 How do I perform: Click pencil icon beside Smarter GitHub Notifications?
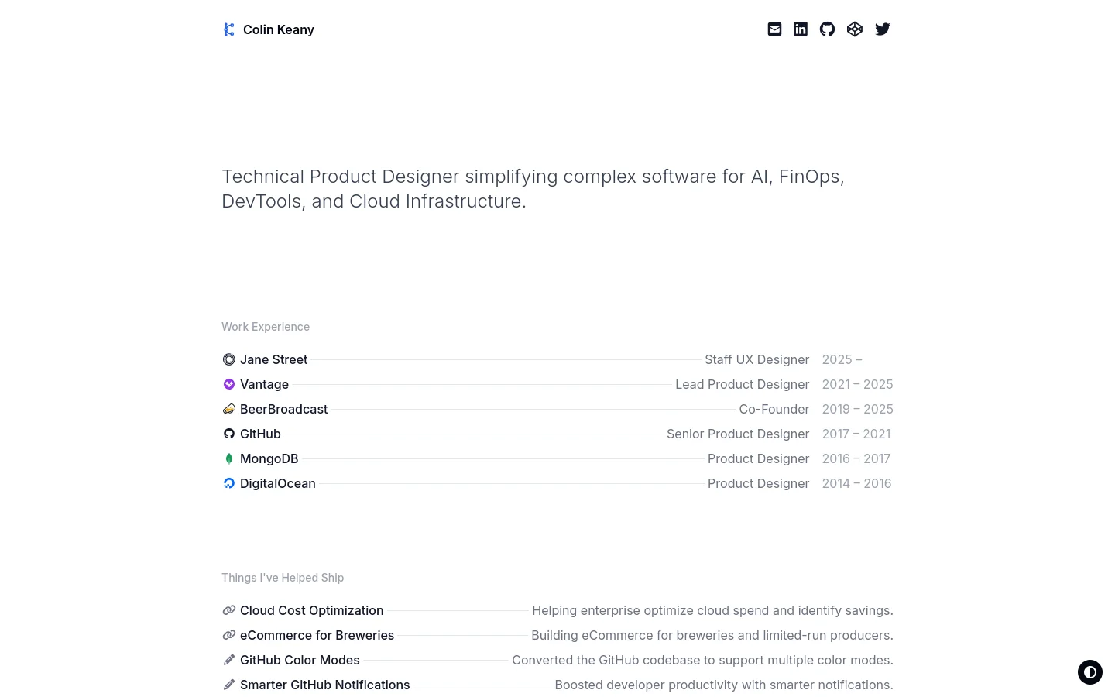229,685
